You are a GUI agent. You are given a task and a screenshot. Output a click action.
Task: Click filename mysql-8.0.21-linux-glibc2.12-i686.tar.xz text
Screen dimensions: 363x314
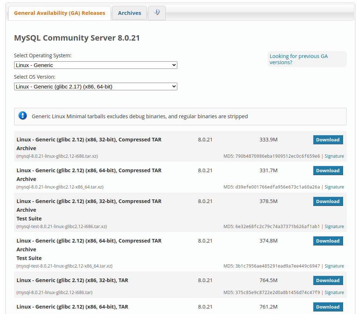57,156
